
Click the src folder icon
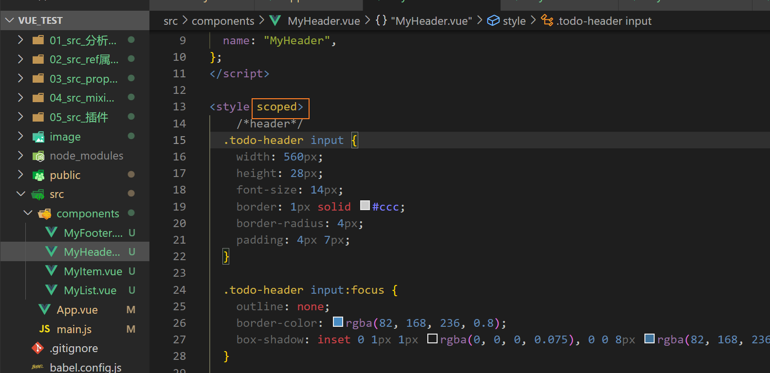coord(38,194)
